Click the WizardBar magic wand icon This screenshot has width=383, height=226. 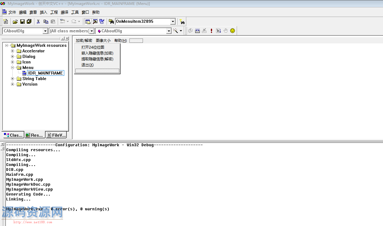point(176,31)
